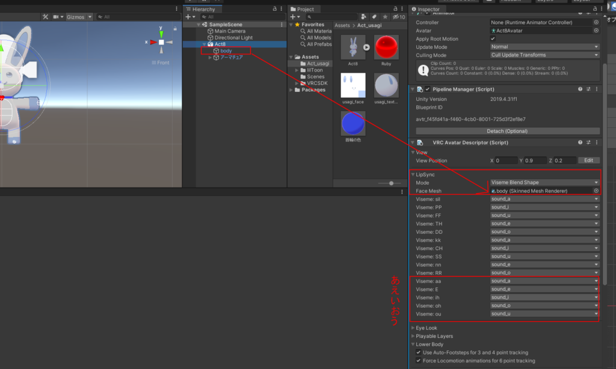
Task: Click the View Position Edit button
Action: click(x=588, y=160)
